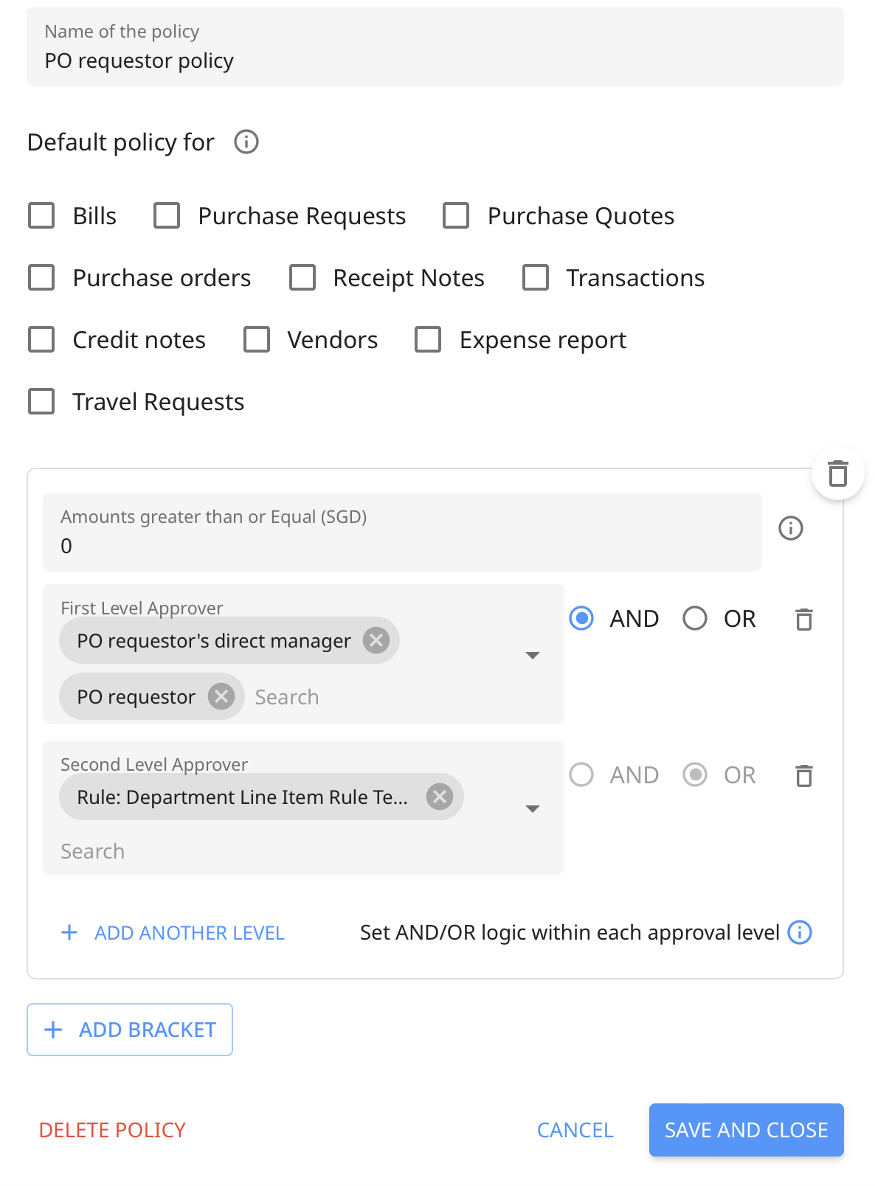Delete the First Level Approver row

click(x=804, y=620)
